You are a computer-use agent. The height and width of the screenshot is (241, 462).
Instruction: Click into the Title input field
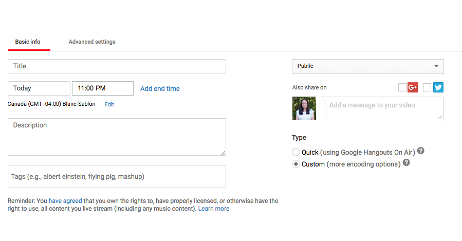117,66
